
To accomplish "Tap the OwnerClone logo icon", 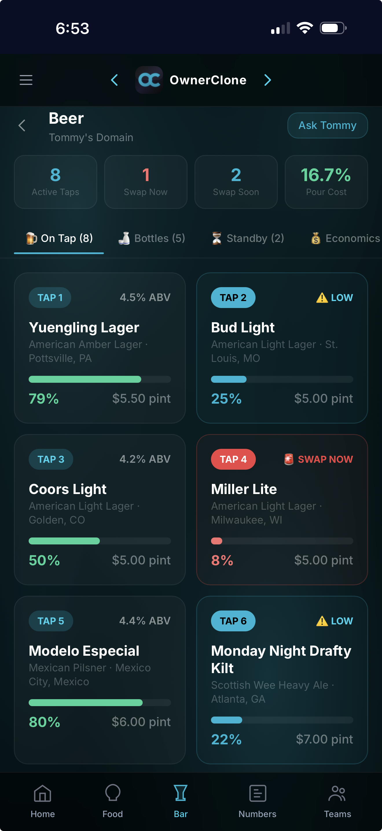I will pos(149,80).
